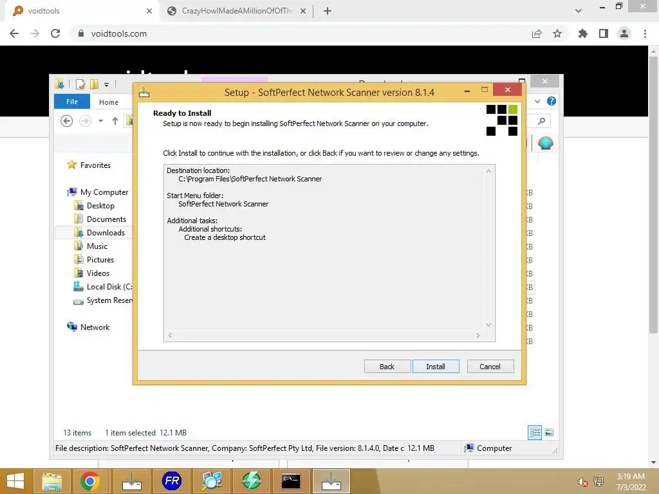This screenshot has width=659, height=494.
Task: Close the CrazyHowIMadeAMillion tab
Action: [x=303, y=11]
